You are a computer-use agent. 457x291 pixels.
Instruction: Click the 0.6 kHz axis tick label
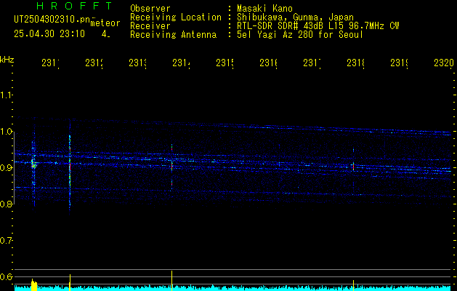[x=6, y=276]
